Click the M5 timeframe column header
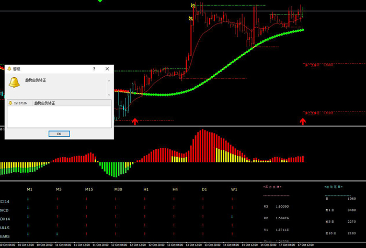The height and width of the screenshot is (248, 366). [59, 189]
